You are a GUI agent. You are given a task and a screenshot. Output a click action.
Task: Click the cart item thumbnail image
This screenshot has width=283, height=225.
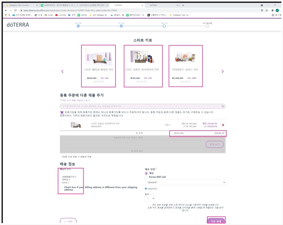click(76, 125)
